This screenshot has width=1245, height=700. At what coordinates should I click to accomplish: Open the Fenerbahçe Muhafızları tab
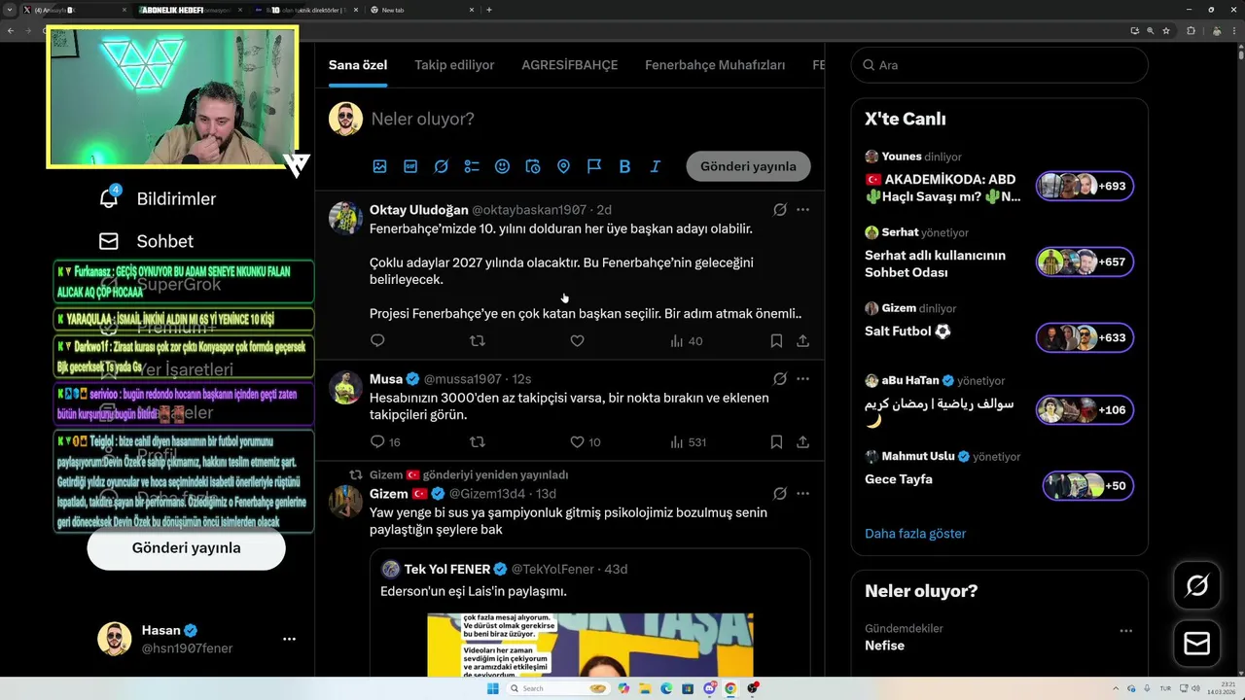tap(715, 65)
